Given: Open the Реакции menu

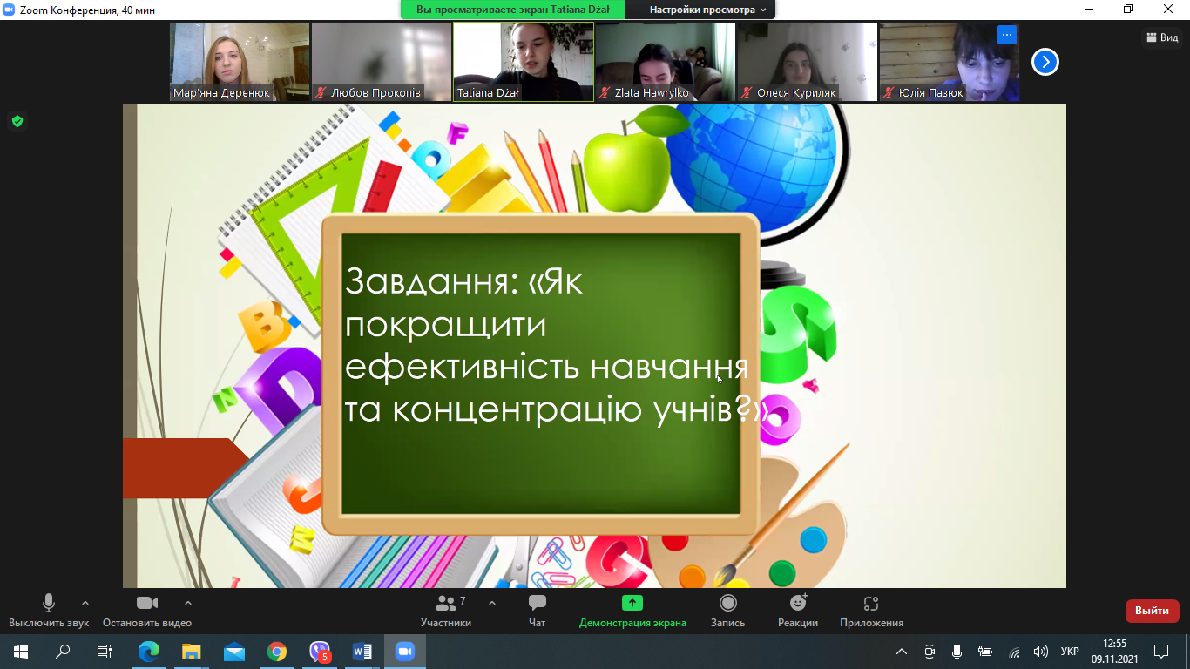Looking at the screenshot, I should click(x=798, y=611).
